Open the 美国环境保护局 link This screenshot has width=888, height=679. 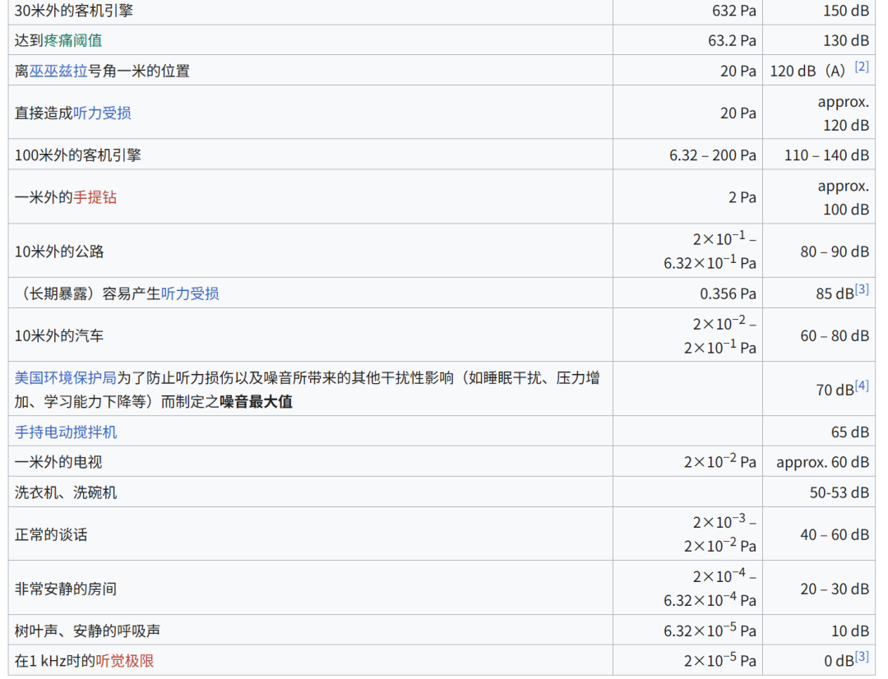[x=65, y=378]
